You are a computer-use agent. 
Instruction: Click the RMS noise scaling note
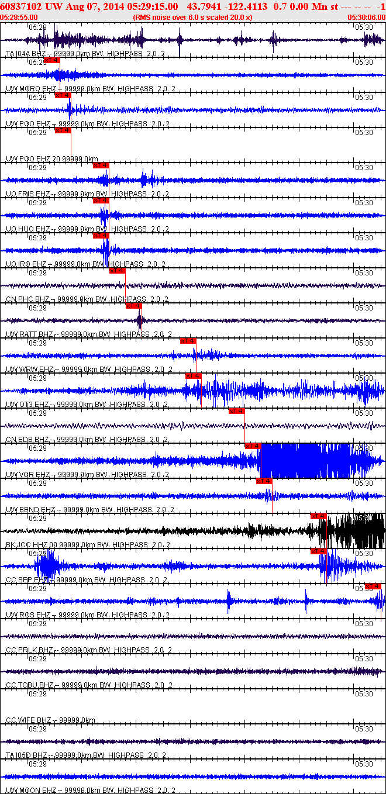click(193, 18)
